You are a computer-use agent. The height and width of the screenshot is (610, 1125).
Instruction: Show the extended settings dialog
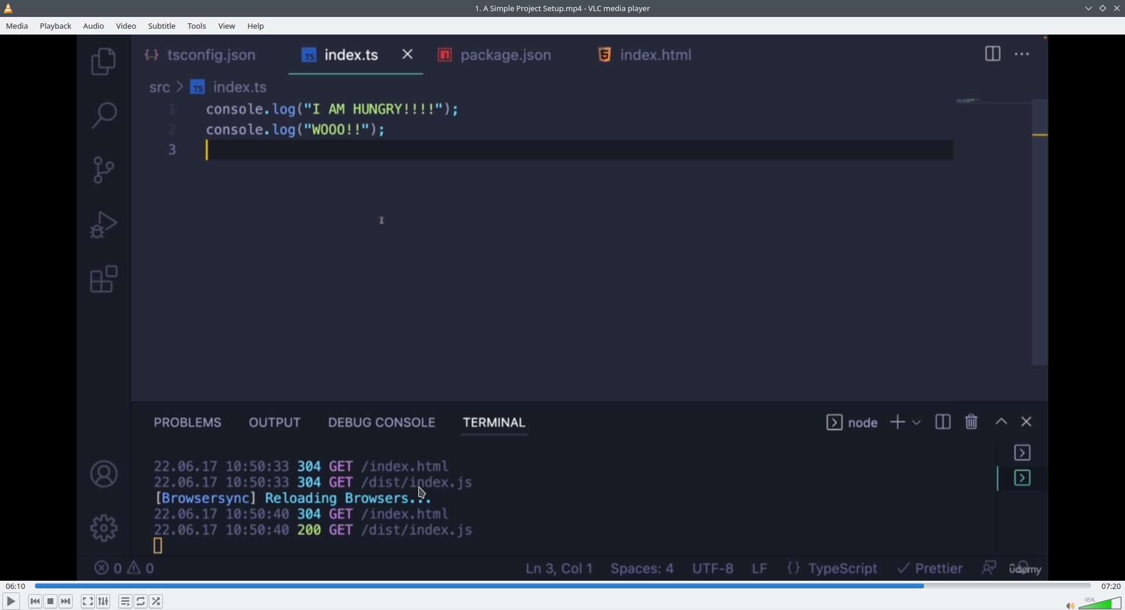click(104, 601)
